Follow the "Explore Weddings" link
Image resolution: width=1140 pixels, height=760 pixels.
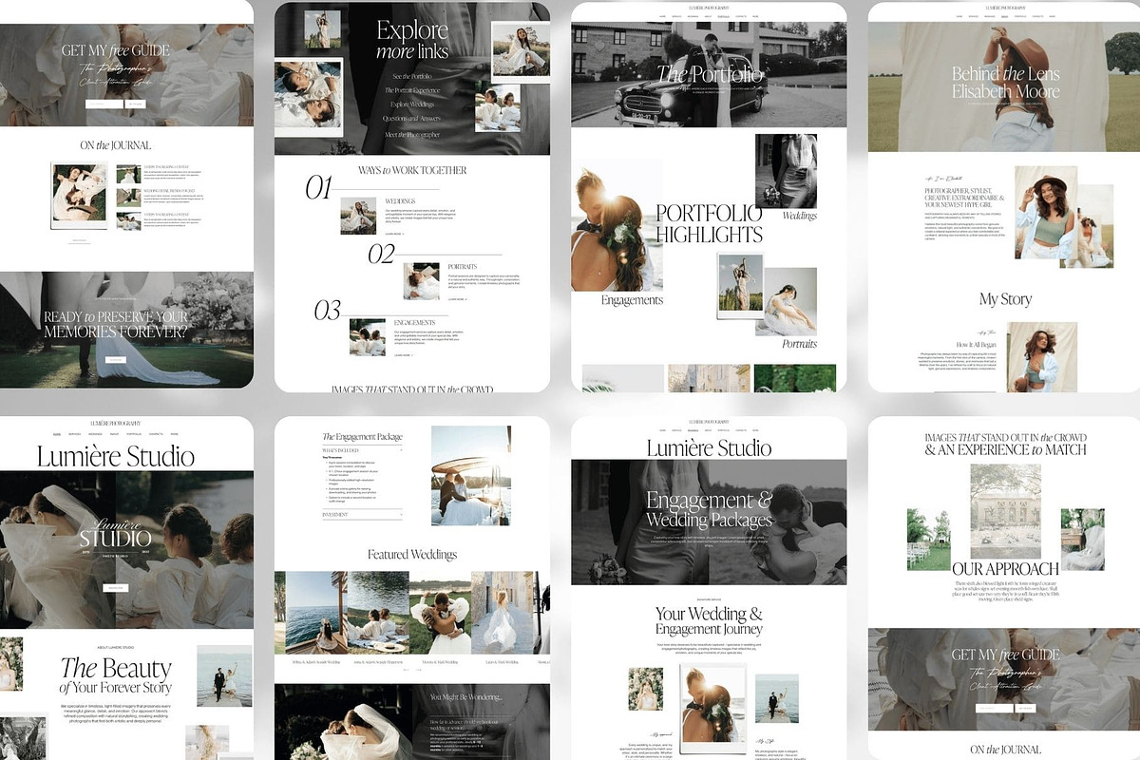(411, 104)
